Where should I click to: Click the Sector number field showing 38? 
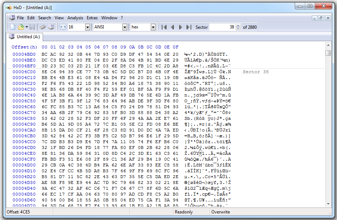click(223, 27)
